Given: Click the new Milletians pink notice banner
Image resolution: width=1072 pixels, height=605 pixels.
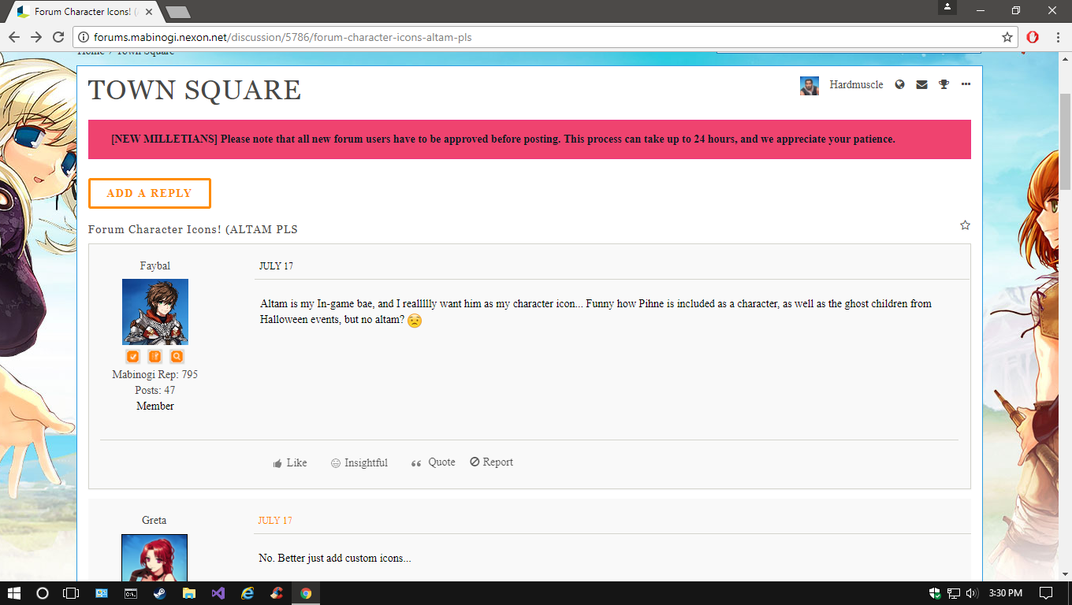Looking at the screenshot, I should (530, 139).
